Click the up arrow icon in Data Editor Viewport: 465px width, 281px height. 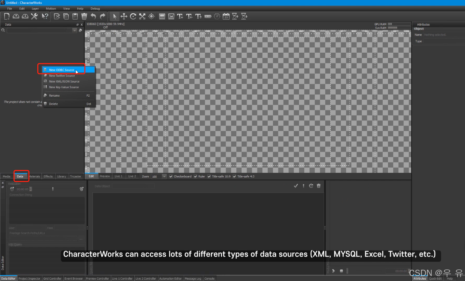point(304,186)
